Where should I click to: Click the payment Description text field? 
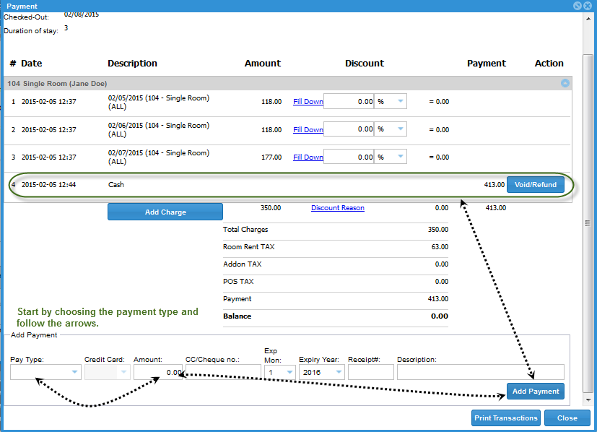point(480,372)
